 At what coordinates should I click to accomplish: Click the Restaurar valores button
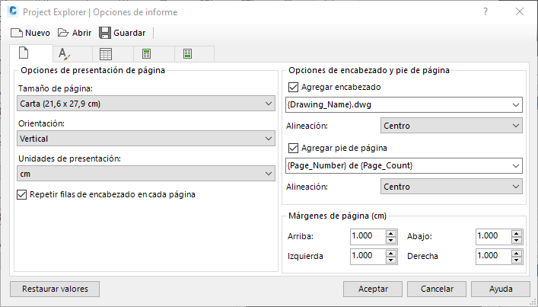(55, 289)
